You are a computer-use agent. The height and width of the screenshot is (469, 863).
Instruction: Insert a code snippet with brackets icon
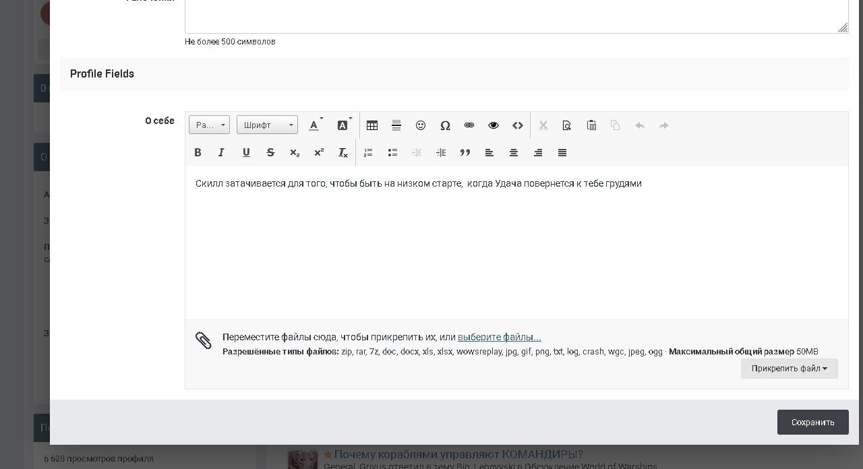click(518, 125)
